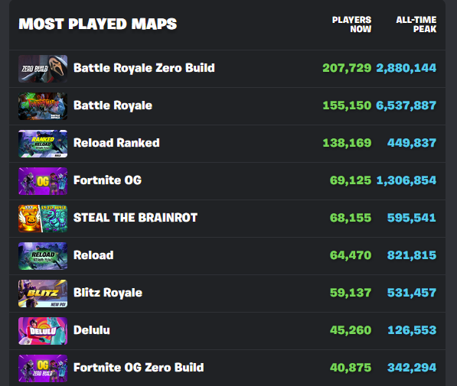Click the 531,457 all-time peak value

pyautogui.click(x=412, y=293)
